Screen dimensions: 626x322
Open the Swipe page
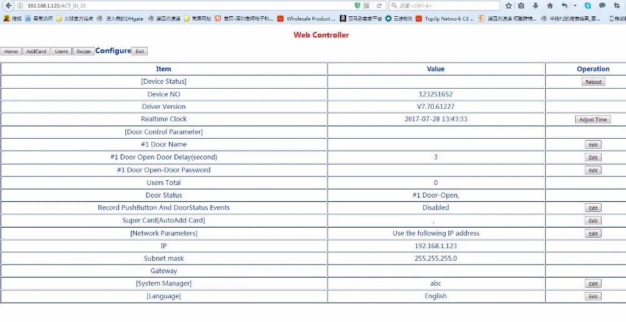tap(83, 51)
